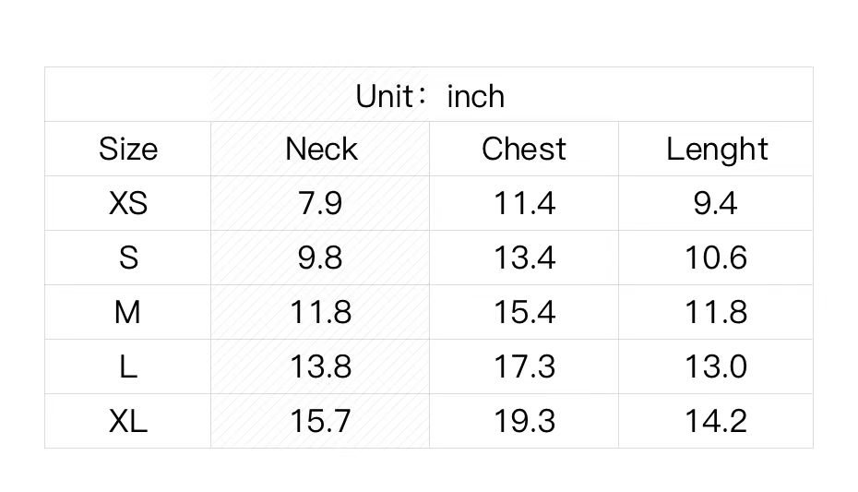Click the Lenght column header
This screenshot has height=492, width=858.
(x=717, y=150)
